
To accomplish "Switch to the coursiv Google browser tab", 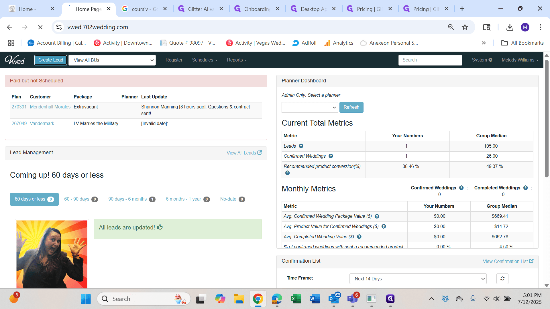I will point(145,9).
